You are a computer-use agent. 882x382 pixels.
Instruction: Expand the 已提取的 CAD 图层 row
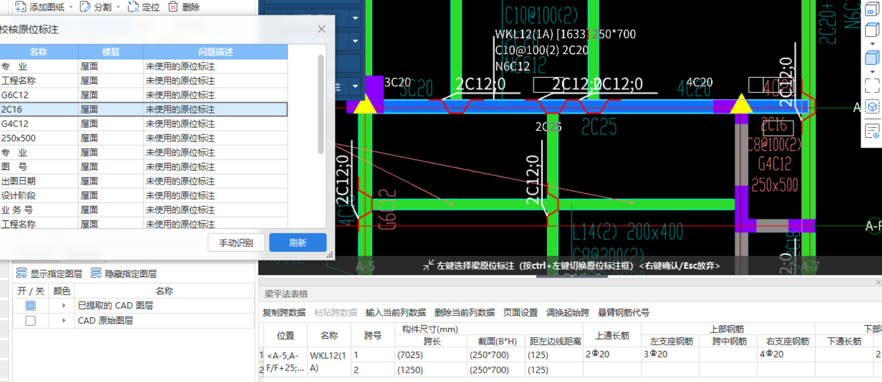tap(64, 306)
